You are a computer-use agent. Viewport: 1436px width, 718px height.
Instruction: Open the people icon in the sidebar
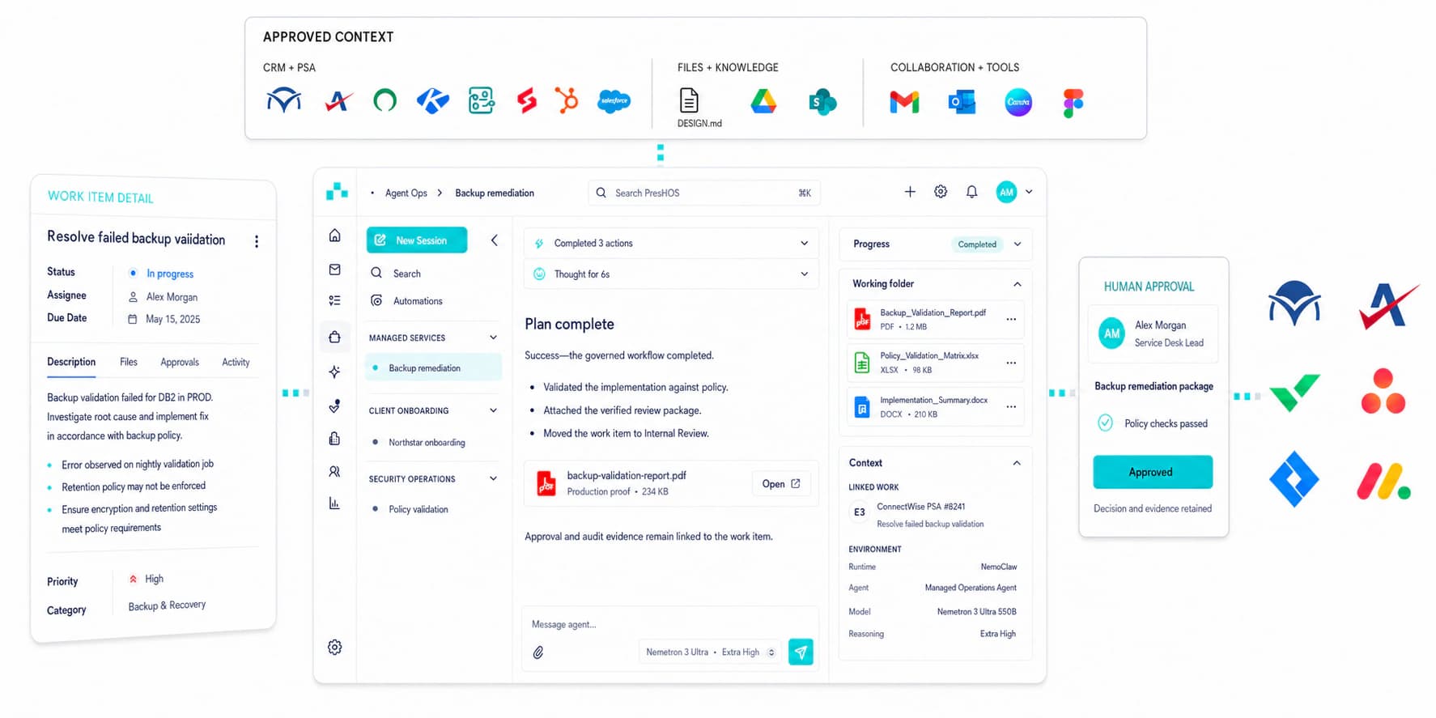[x=334, y=471]
